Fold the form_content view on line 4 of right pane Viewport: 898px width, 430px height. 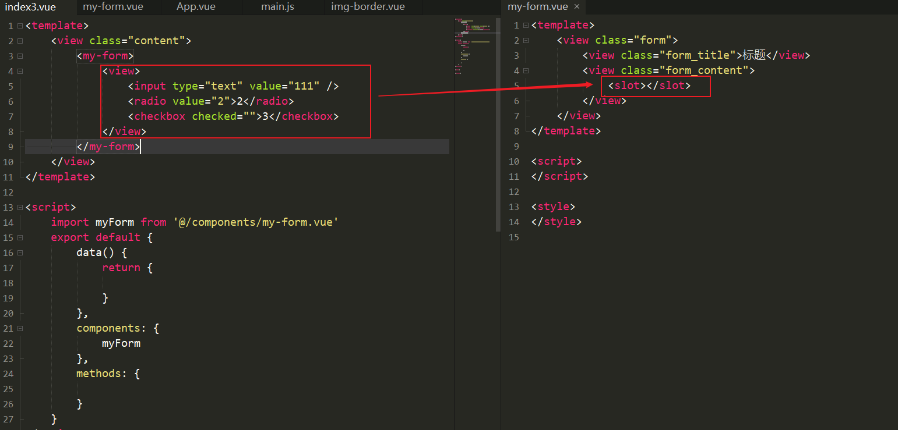point(526,71)
